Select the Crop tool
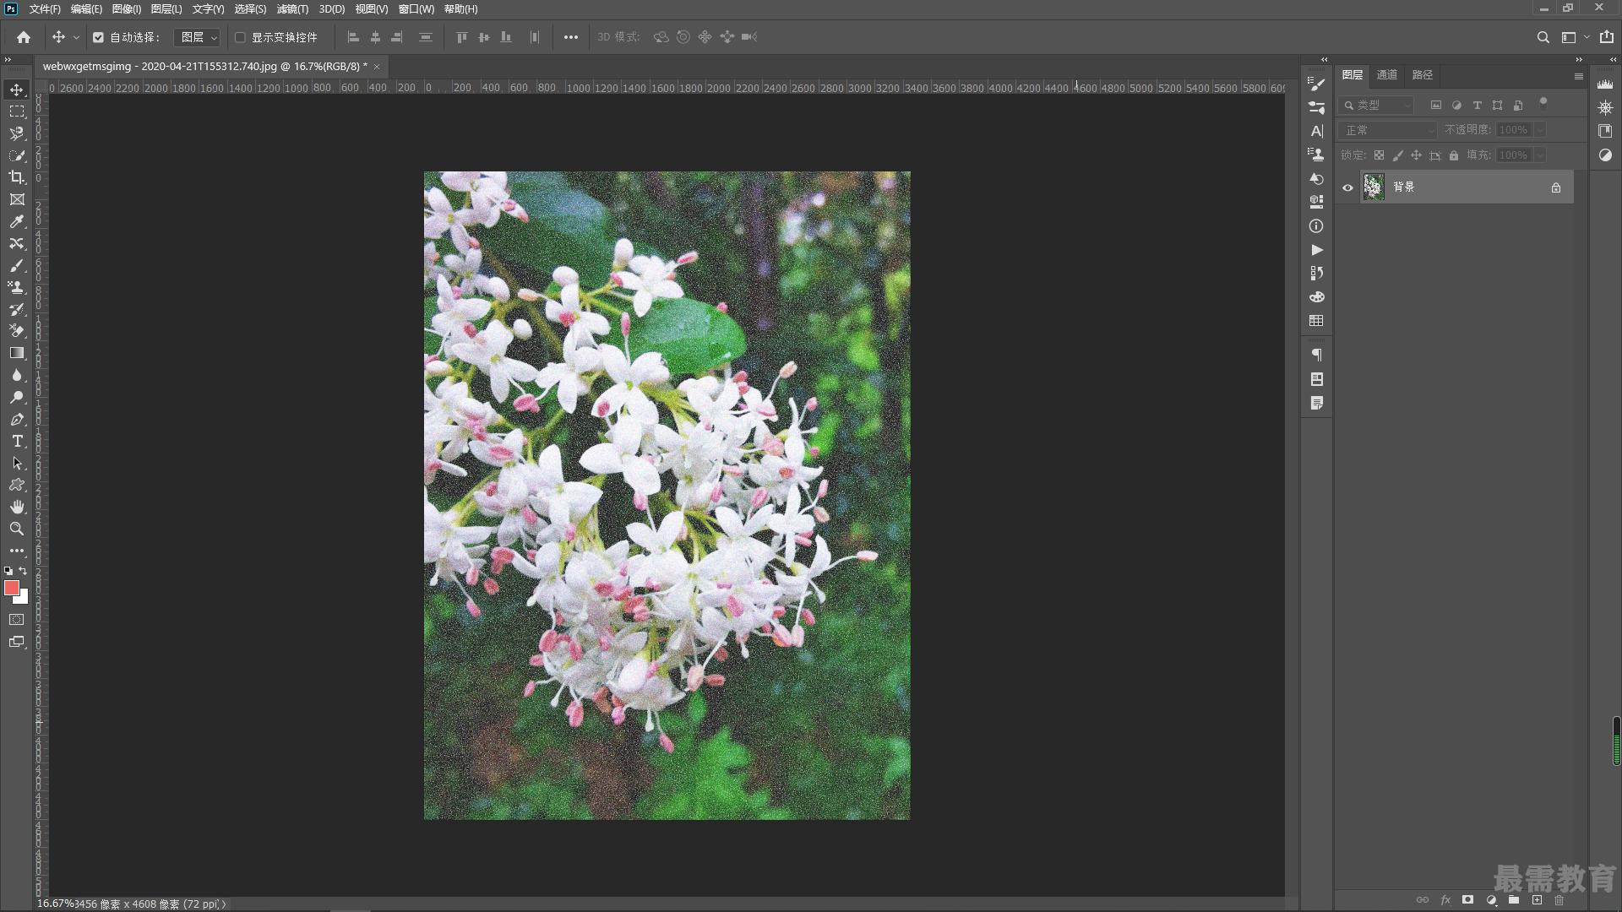 [17, 177]
